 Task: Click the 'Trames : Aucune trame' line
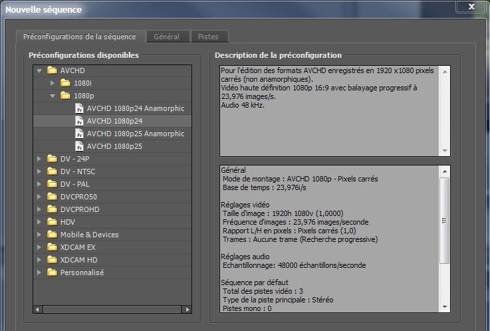(300, 239)
